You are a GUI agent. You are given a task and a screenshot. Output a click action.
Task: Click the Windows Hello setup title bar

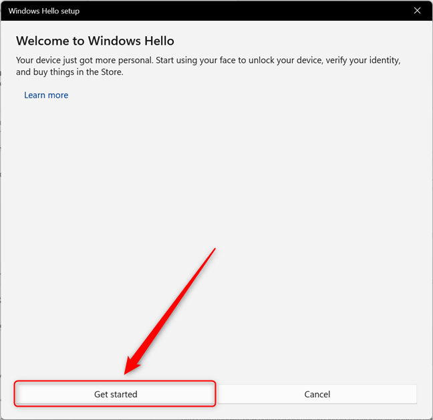[x=200, y=11]
